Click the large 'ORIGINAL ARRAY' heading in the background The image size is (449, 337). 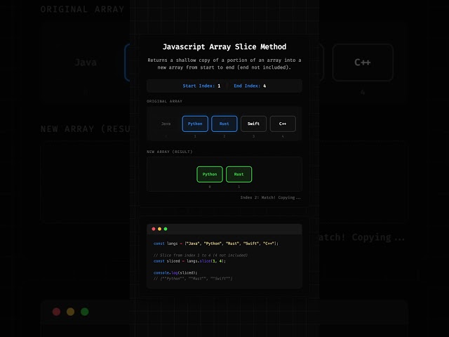82,9
